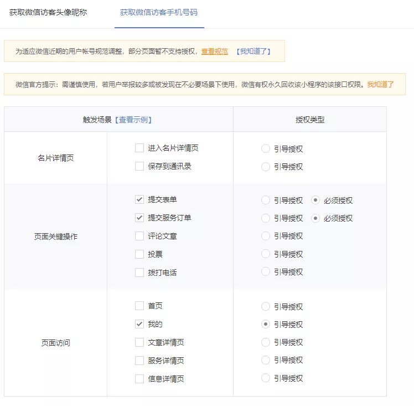Pick 必须授权 for 提交服务订单 row
Image resolution: width=414 pixels, height=406 pixels.
pyautogui.click(x=315, y=218)
